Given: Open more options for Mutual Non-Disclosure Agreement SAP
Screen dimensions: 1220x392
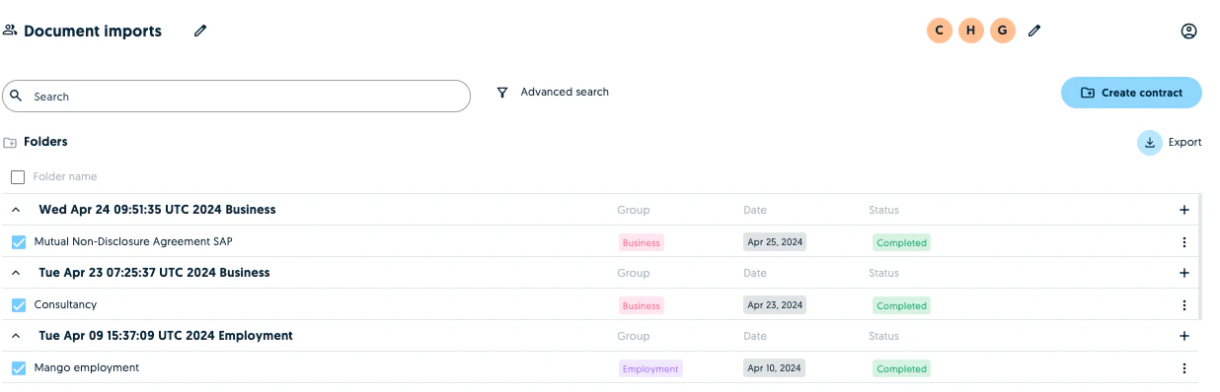Looking at the screenshot, I should [x=1184, y=242].
